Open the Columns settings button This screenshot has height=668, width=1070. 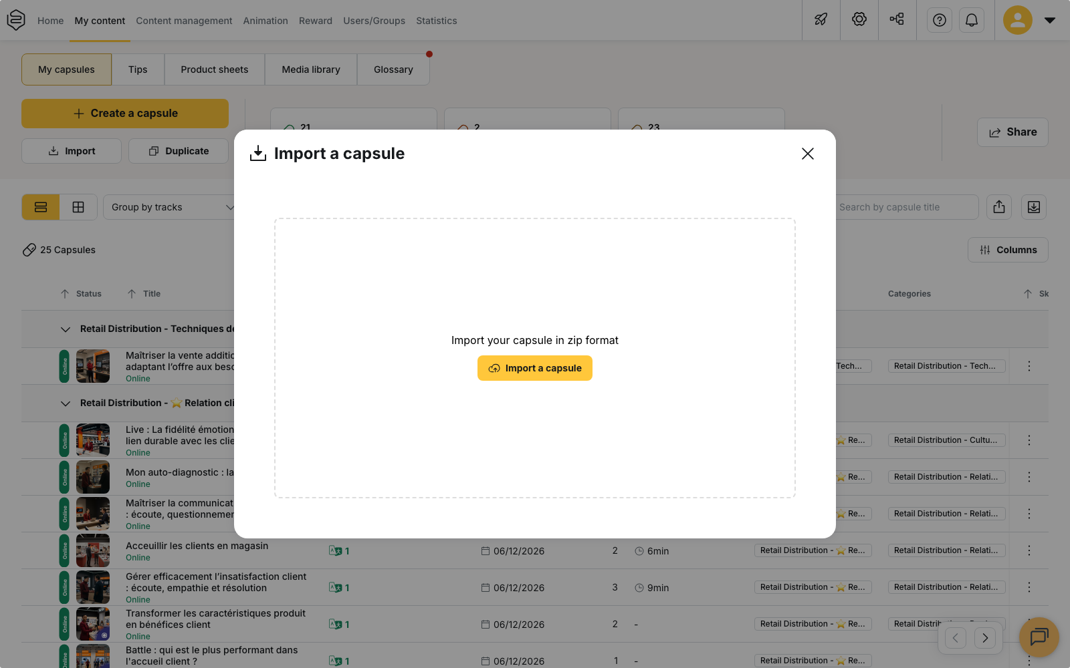(1008, 250)
